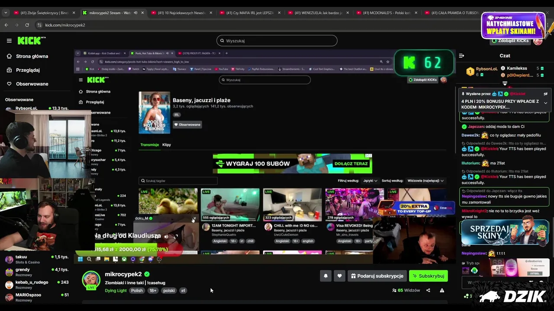
Task: Click Pools Hot Tubs & Bikinis category cover
Action: point(155,113)
